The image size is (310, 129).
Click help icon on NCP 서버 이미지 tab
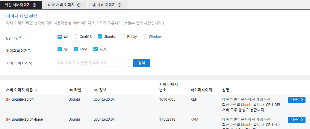(x=79, y=5)
